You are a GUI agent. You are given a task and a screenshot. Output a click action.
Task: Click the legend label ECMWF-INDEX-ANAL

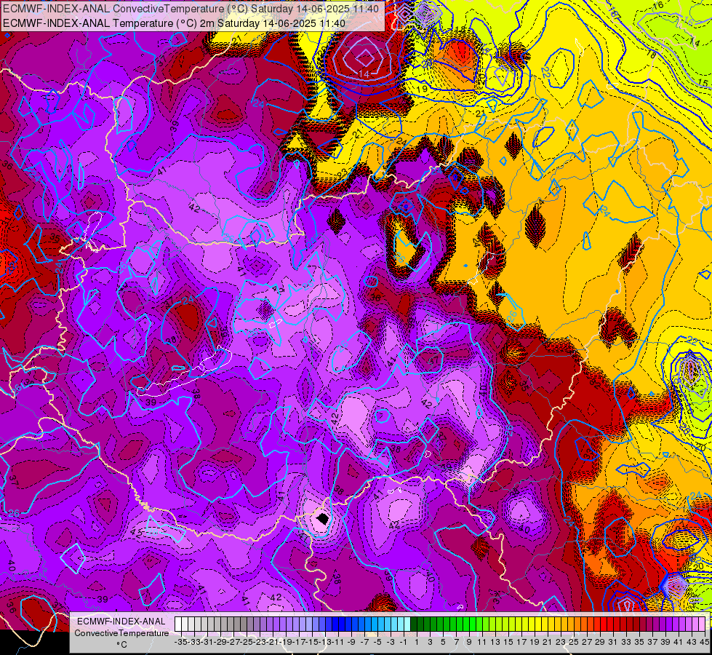click(x=121, y=622)
